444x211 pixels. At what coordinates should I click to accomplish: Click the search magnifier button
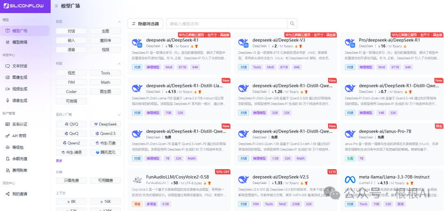click(x=292, y=24)
